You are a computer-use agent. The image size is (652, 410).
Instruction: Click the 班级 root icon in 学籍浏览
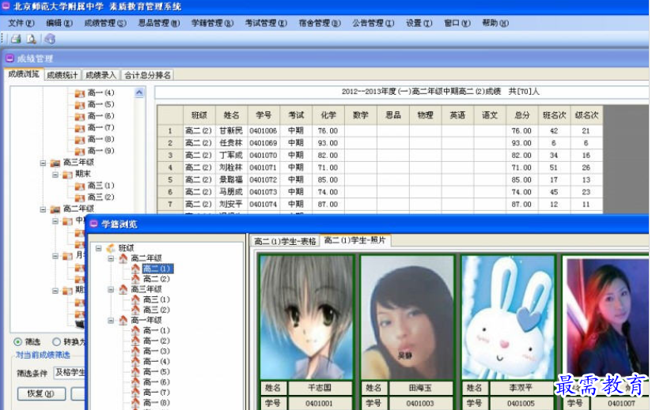111,248
